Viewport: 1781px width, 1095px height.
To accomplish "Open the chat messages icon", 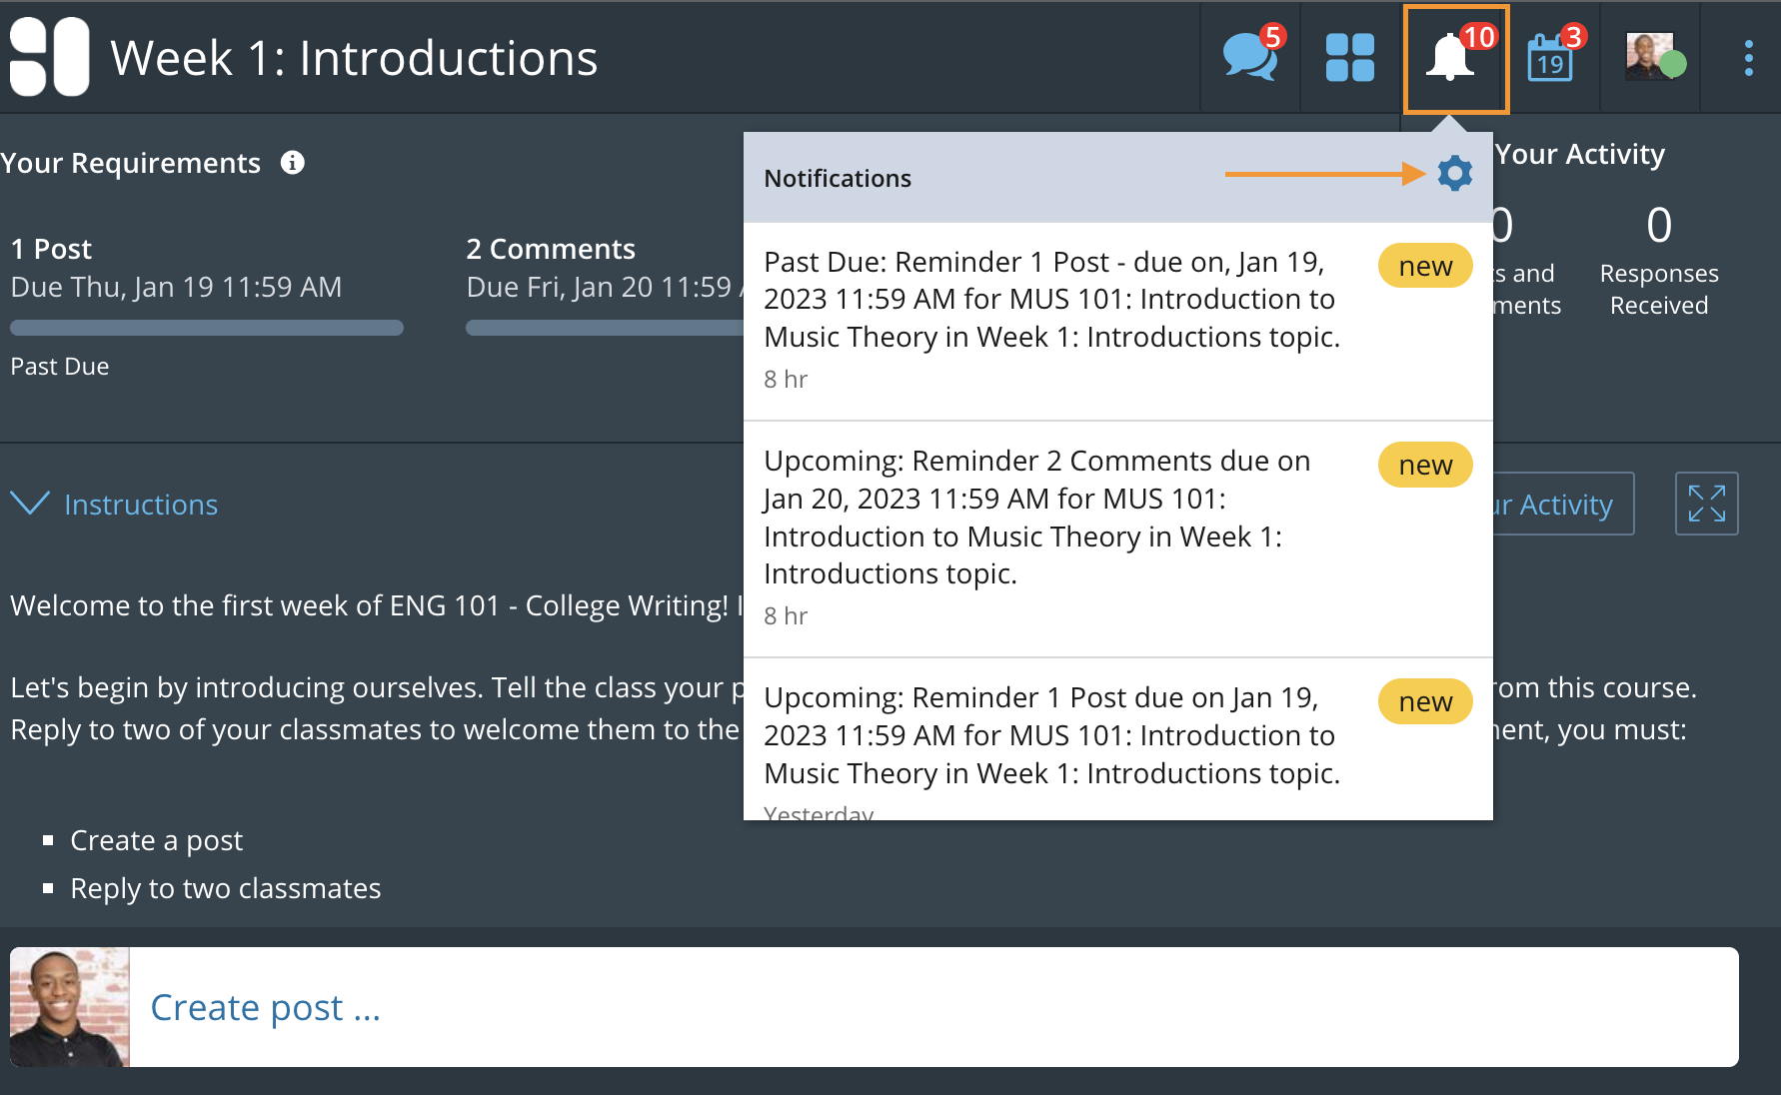I will coord(1249,57).
